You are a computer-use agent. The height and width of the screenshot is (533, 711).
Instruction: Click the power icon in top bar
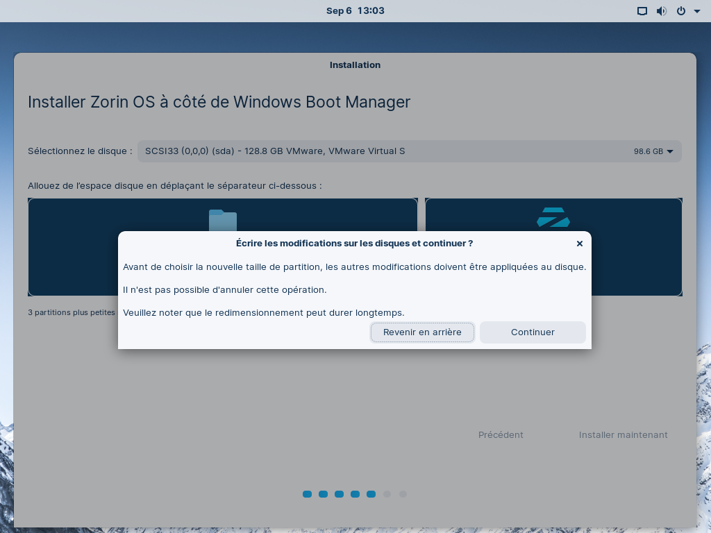681,11
